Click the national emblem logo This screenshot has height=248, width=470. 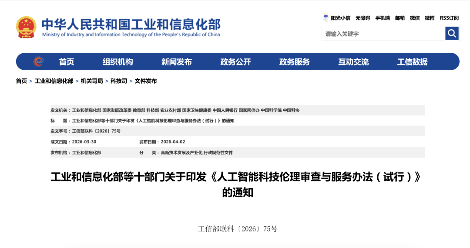[26, 27]
